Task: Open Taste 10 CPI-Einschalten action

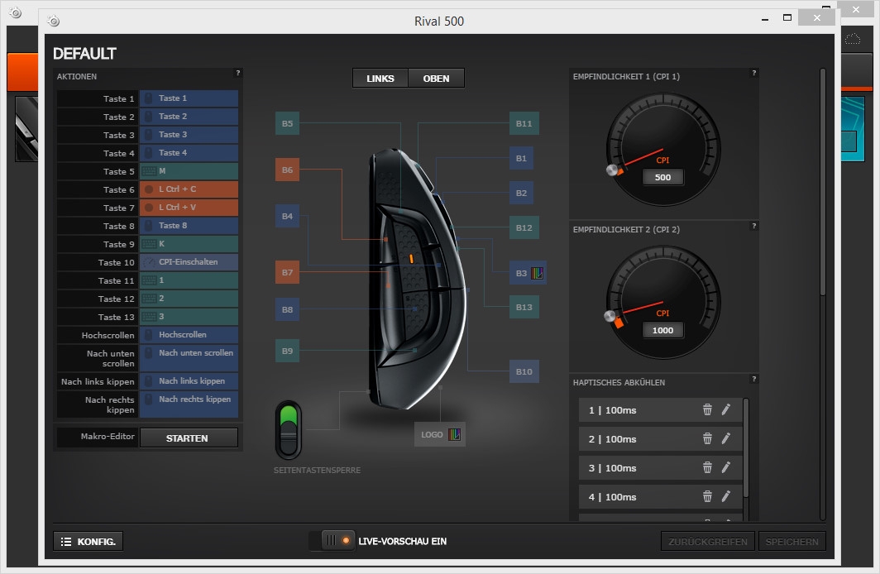Action: coord(189,262)
